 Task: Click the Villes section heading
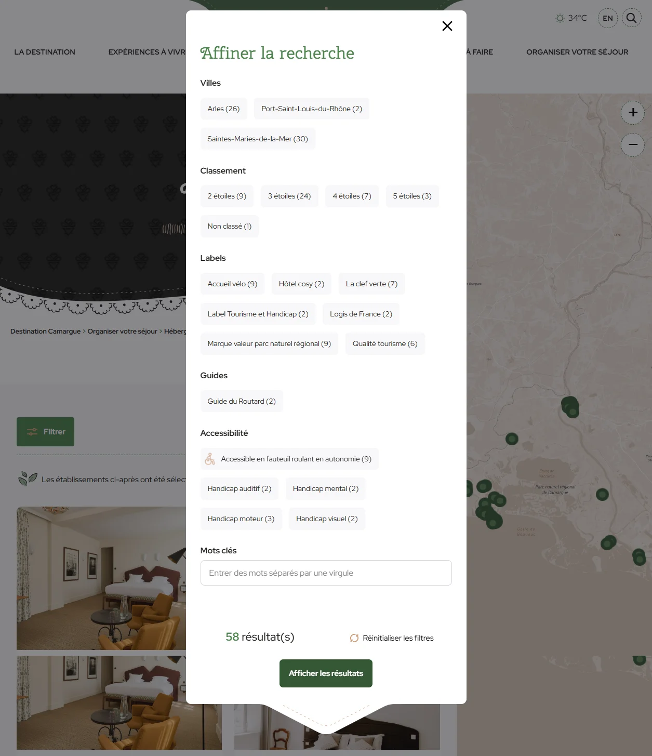210,83
